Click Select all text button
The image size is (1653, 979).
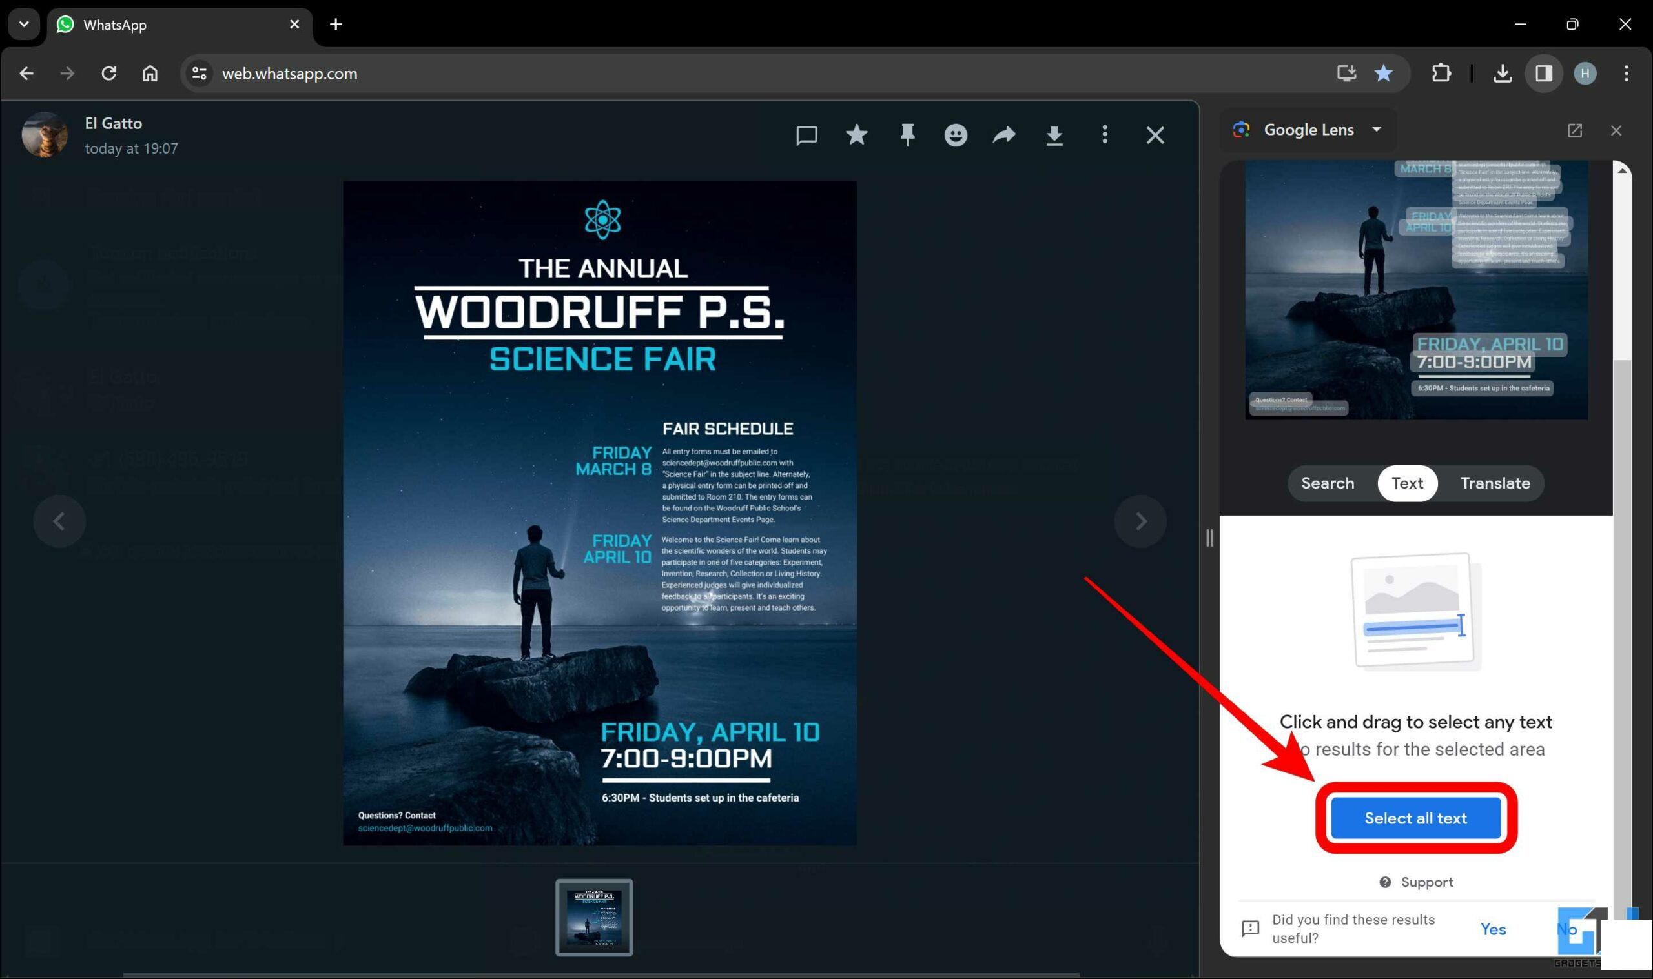pos(1415,817)
